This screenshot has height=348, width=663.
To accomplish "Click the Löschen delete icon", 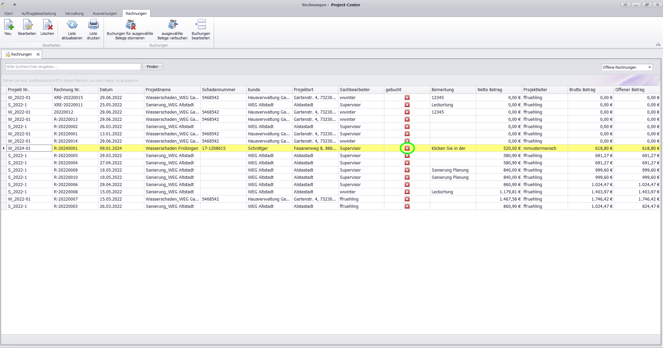I will click(x=47, y=25).
